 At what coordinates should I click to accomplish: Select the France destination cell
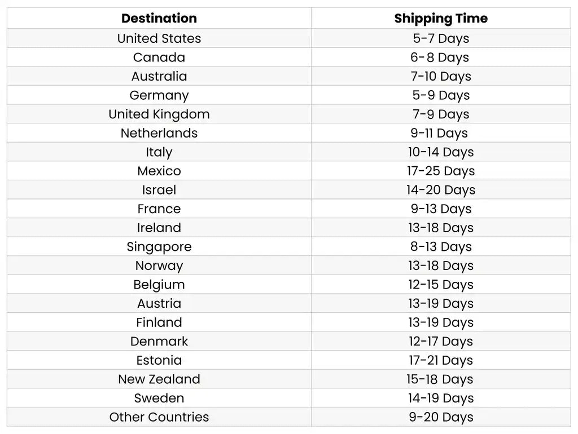tap(159, 209)
